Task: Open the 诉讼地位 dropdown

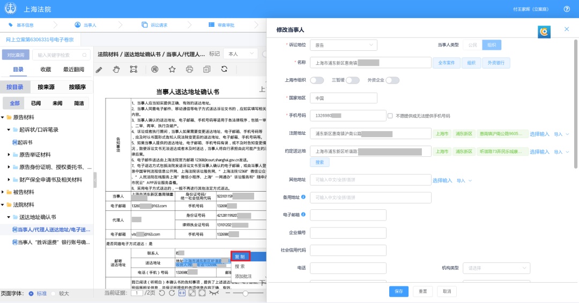Action: pyautogui.click(x=343, y=45)
